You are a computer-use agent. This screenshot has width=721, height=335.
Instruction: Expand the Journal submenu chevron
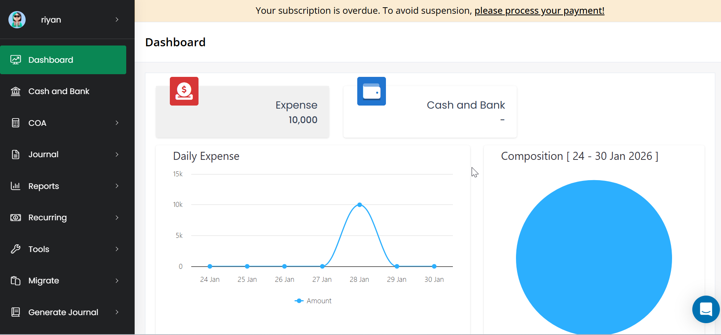click(117, 154)
